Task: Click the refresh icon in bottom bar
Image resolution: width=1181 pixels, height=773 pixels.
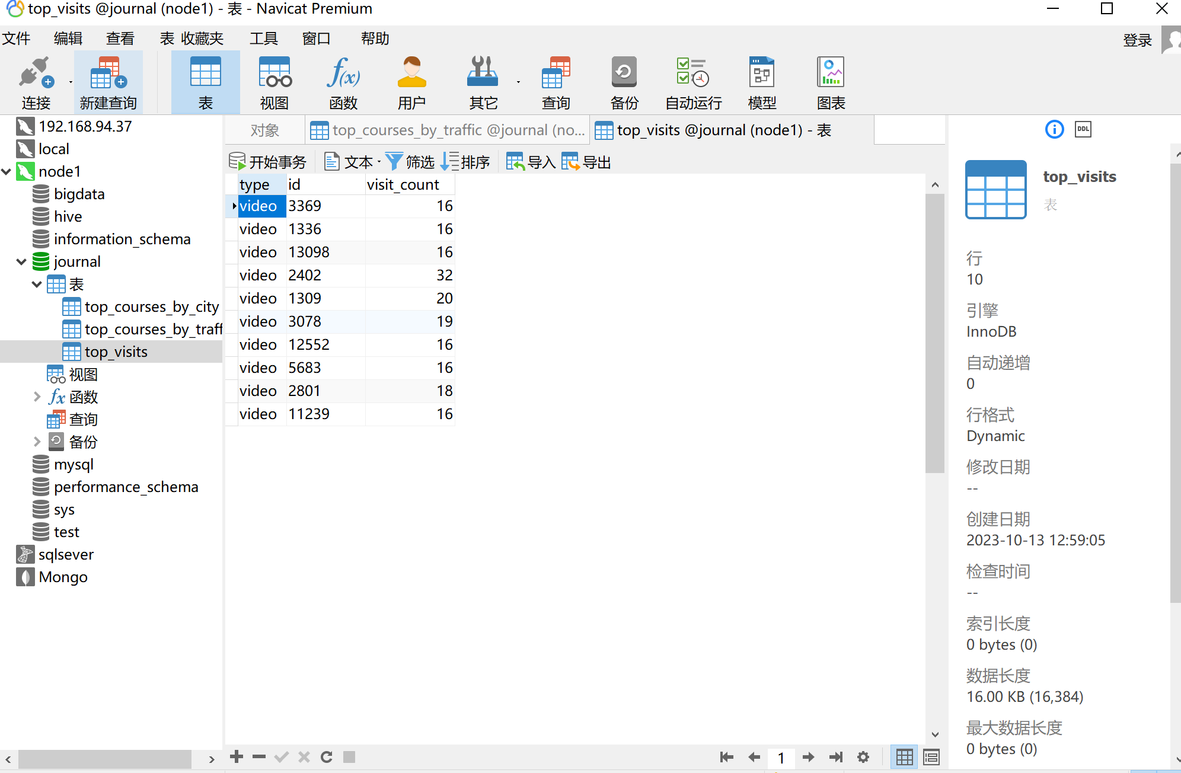Action: 326,757
